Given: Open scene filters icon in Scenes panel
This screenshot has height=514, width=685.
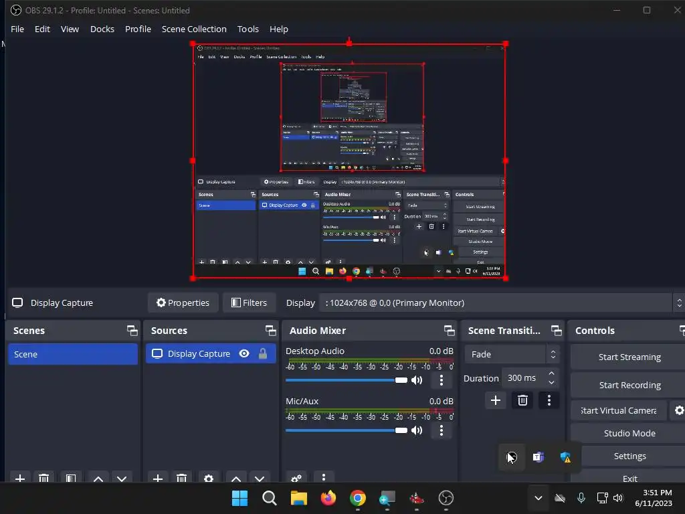Looking at the screenshot, I should pos(71,478).
